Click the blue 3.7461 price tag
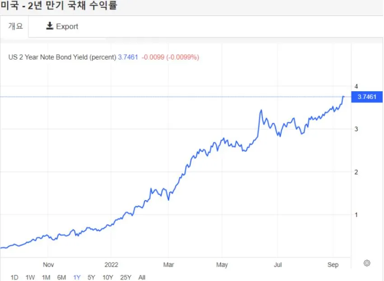This screenshot has height=281, width=384. click(366, 97)
